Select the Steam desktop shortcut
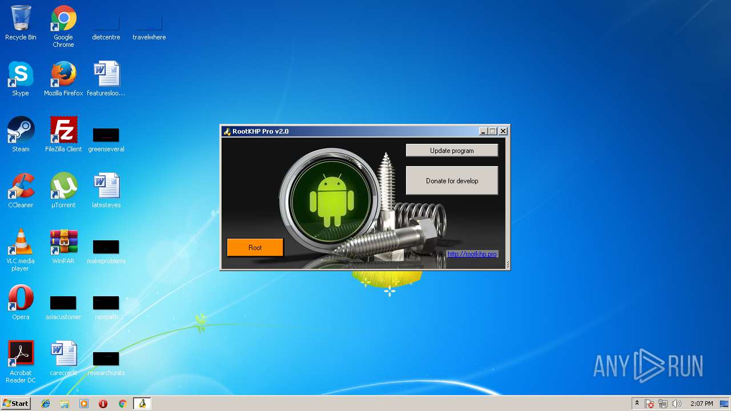The width and height of the screenshot is (731, 411). coord(21,135)
